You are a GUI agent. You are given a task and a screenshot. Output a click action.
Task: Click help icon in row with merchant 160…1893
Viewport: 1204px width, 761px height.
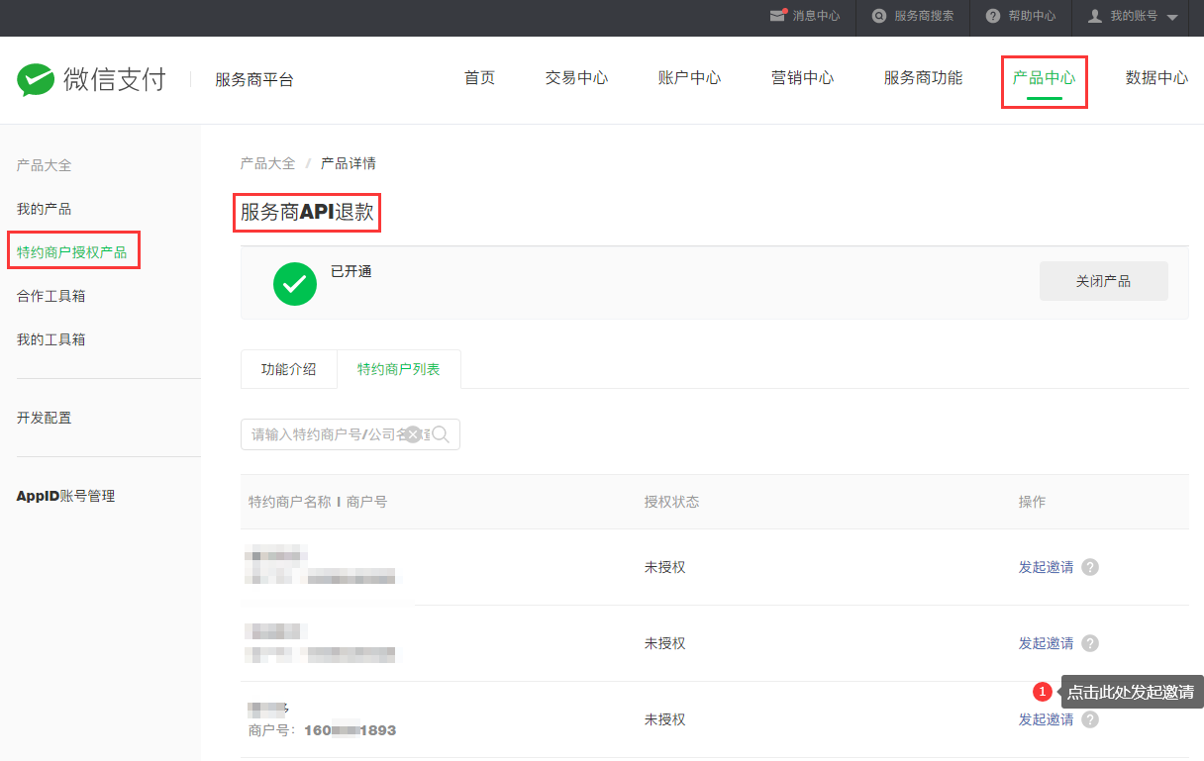click(1090, 719)
